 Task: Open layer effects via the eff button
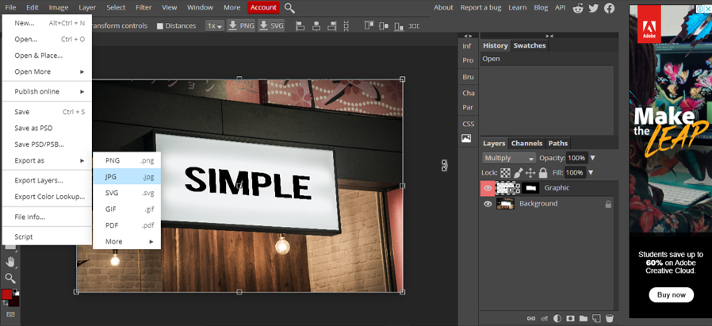[545, 318]
